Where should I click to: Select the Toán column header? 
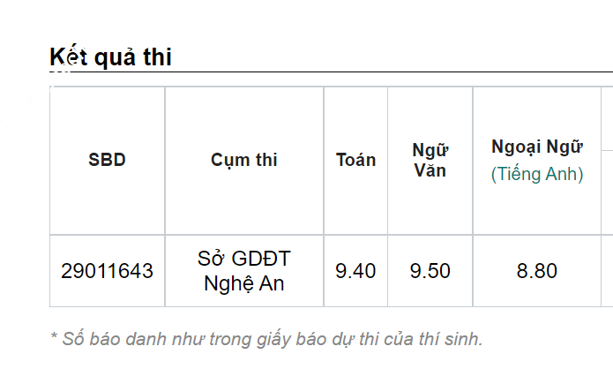355,160
